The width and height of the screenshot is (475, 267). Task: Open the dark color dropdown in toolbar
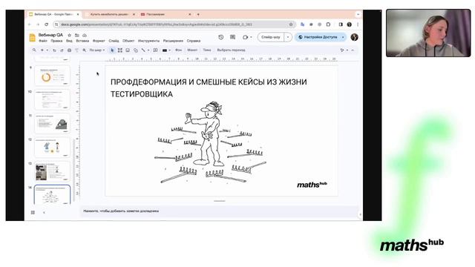[x=166, y=50]
